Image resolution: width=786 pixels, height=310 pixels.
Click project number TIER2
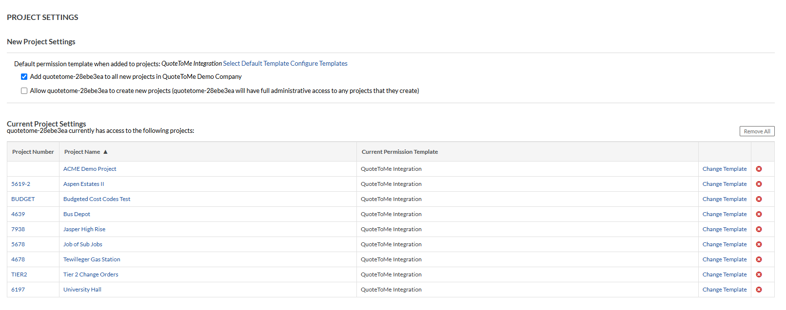tap(19, 274)
